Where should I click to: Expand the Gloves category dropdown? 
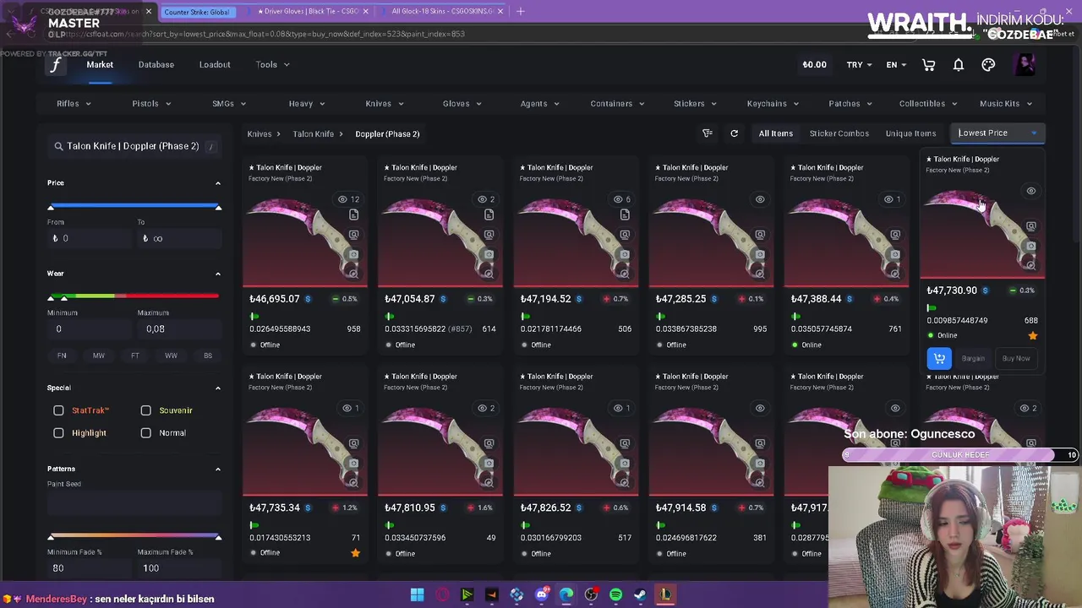[462, 104]
